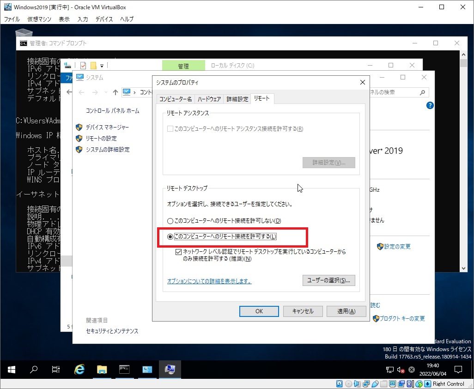The width and height of the screenshot is (474, 389).
Task: Open the 表示 menu in VirtualBox
Action: click(x=64, y=19)
